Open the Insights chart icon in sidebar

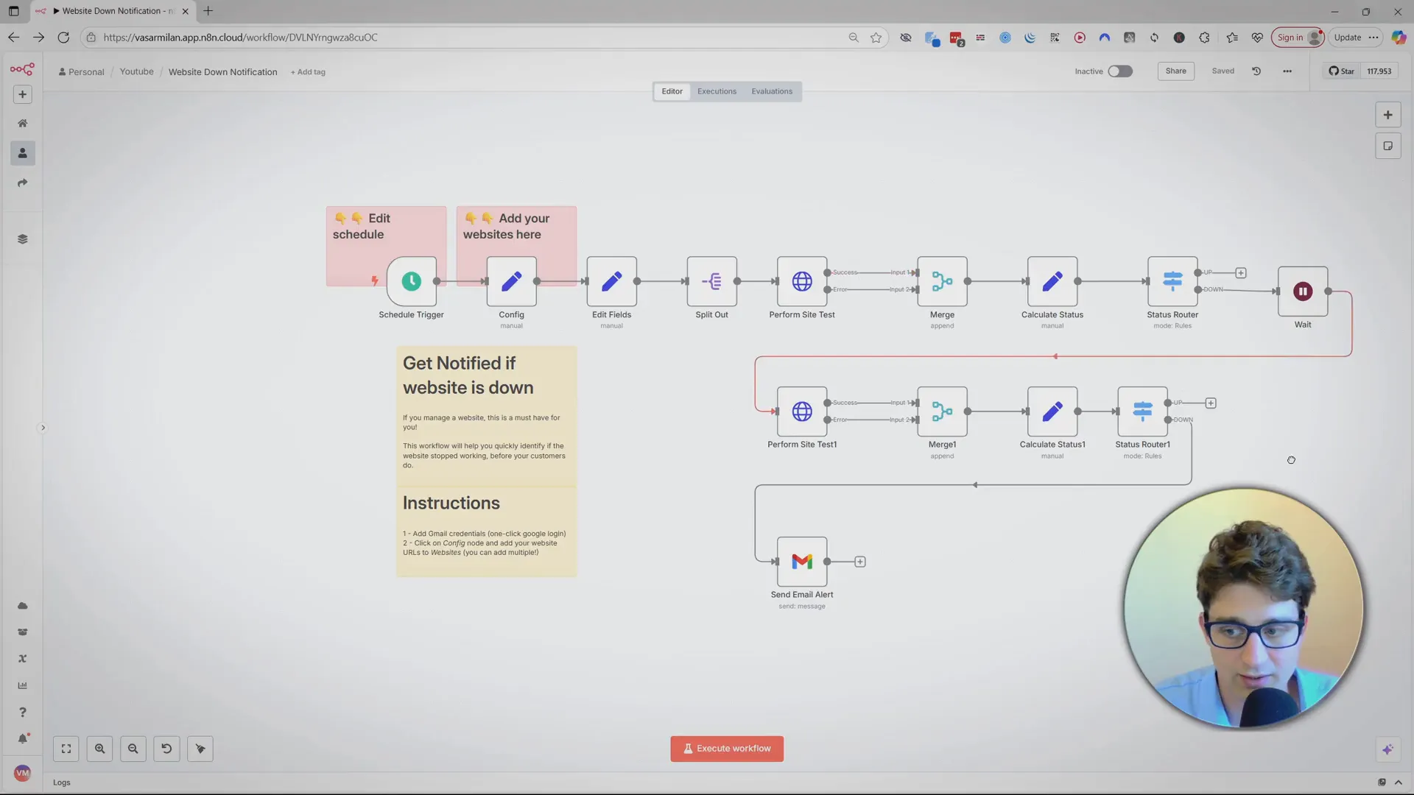(x=22, y=685)
